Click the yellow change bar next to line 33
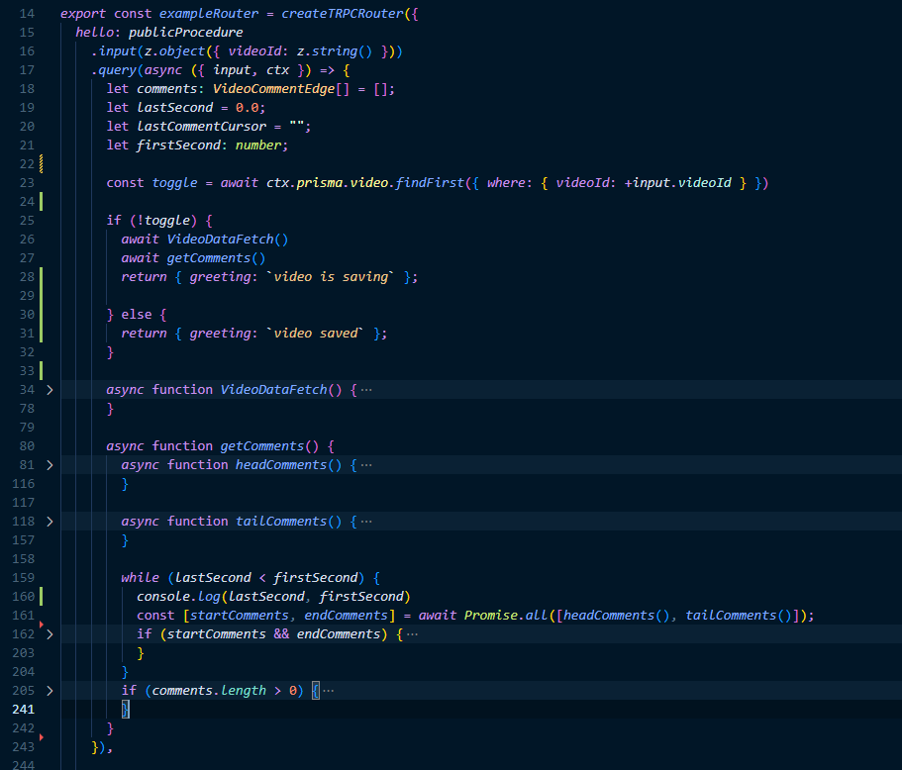The width and height of the screenshot is (902, 770). tap(40, 369)
